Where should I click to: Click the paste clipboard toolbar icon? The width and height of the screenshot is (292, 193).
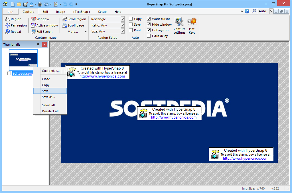(56, 4)
